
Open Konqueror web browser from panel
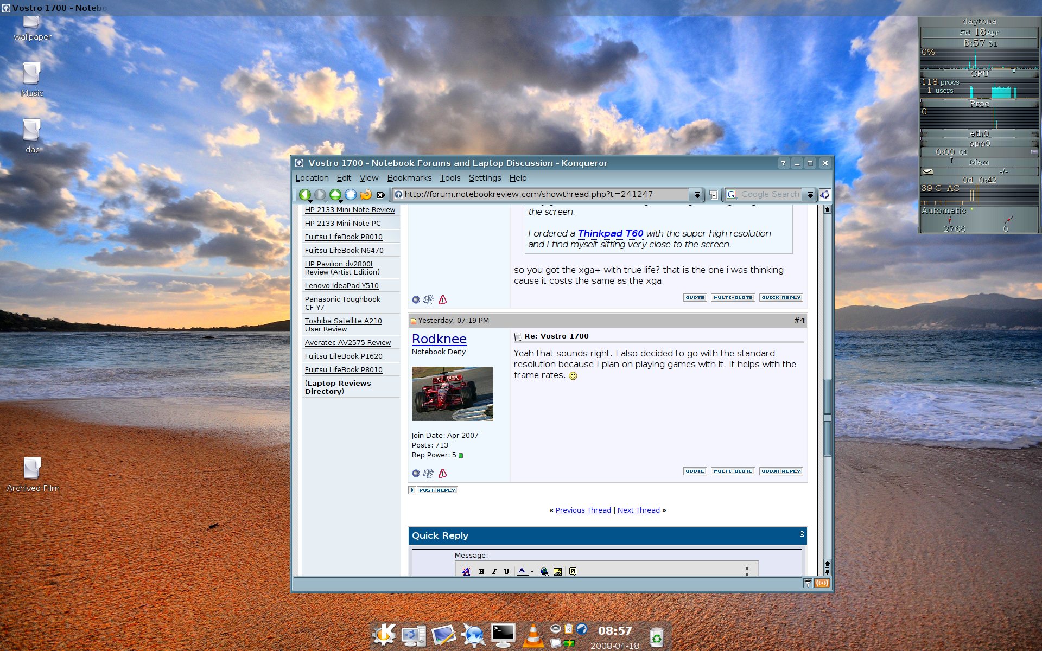tap(473, 635)
